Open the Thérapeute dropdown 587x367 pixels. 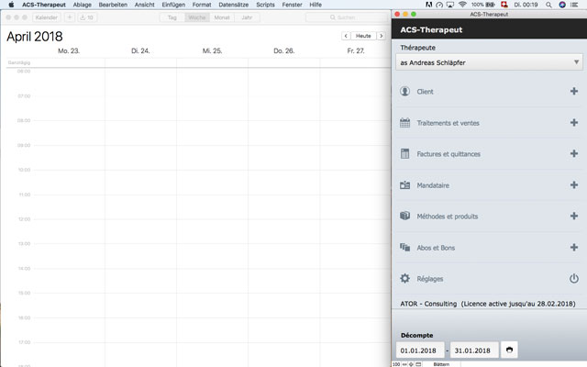pos(489,62)
